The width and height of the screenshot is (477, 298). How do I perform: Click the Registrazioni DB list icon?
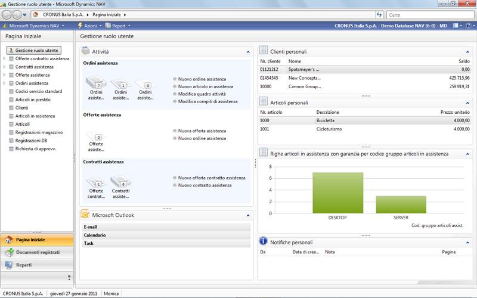[x=11, y=141]
